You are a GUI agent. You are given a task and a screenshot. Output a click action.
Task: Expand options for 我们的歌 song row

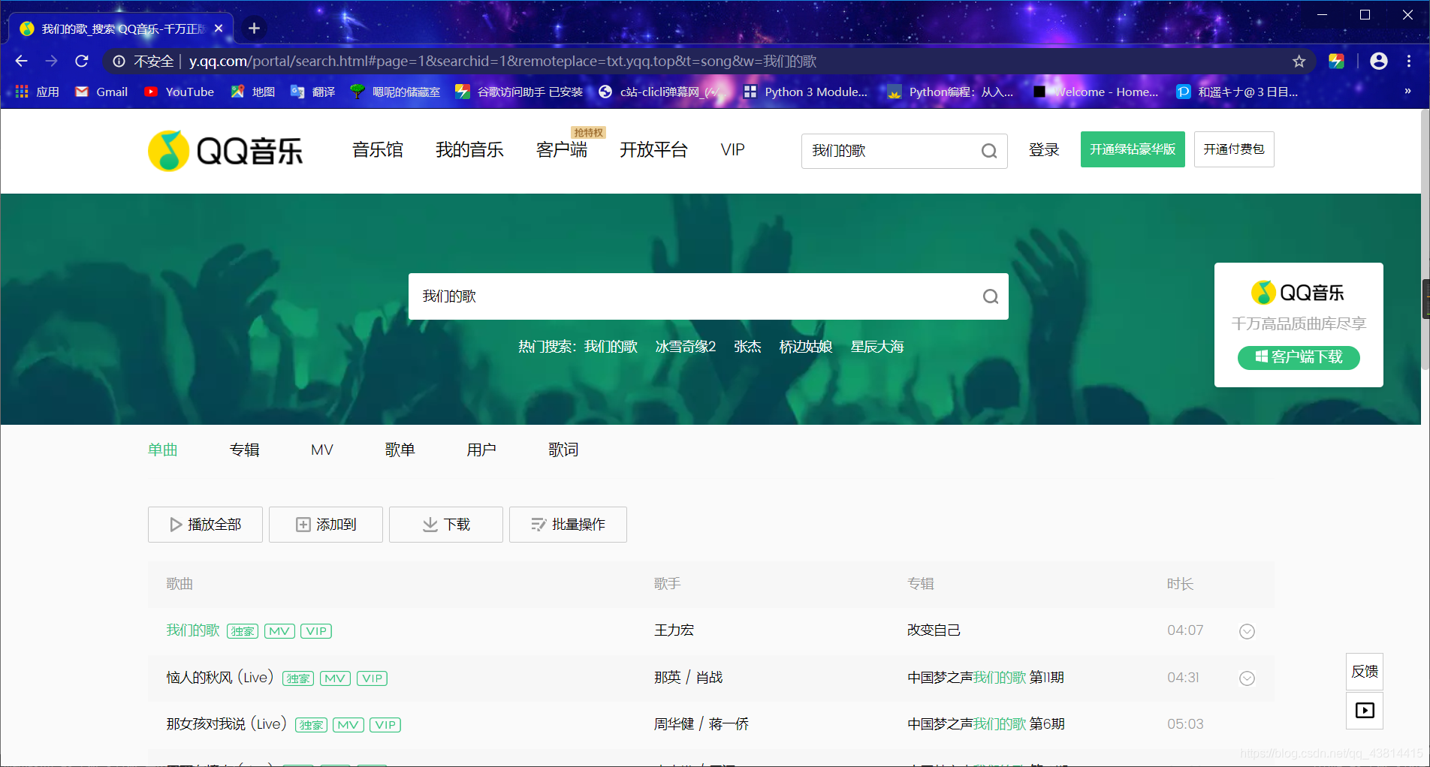click(x=1247, y=631)
